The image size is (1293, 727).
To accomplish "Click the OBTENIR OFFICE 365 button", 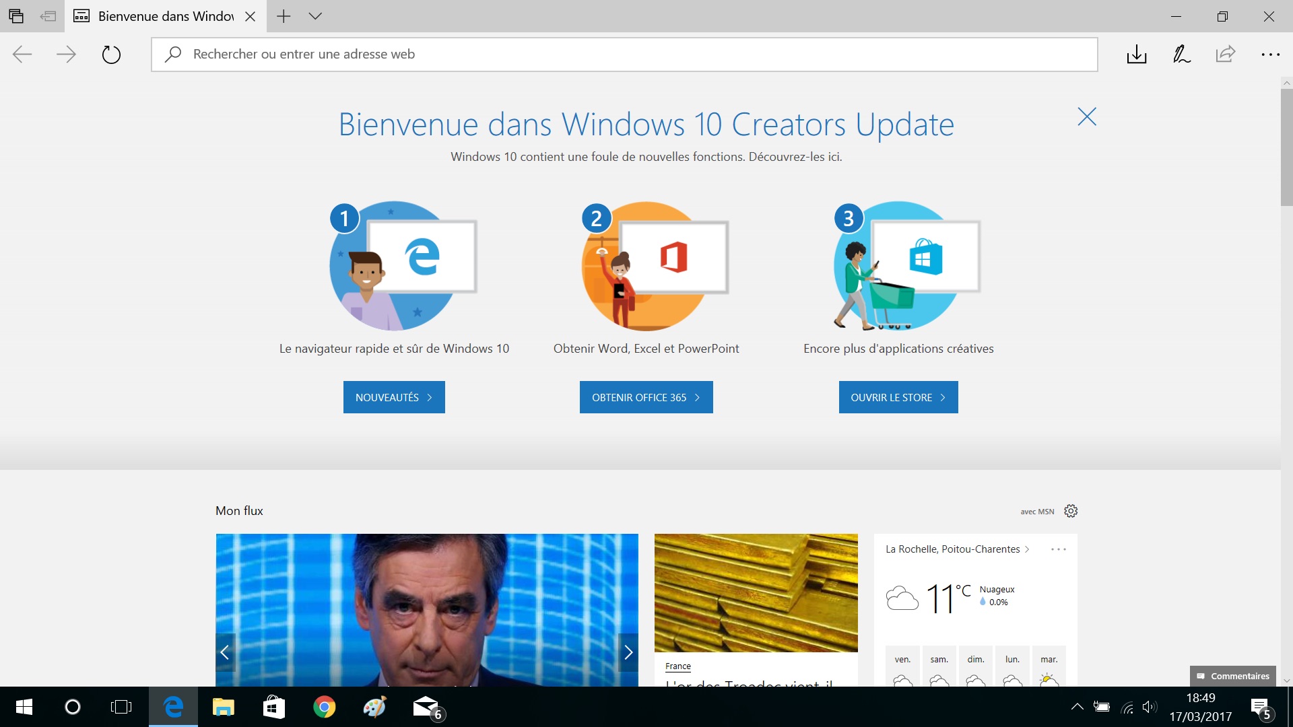I will pos(646,397).
